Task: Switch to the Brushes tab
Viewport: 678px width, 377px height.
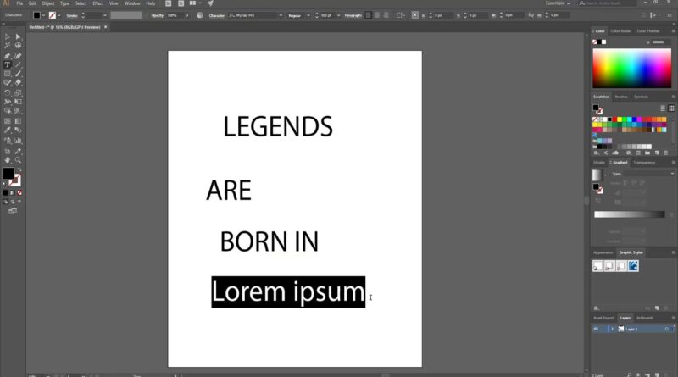Action: coord(621,97)
